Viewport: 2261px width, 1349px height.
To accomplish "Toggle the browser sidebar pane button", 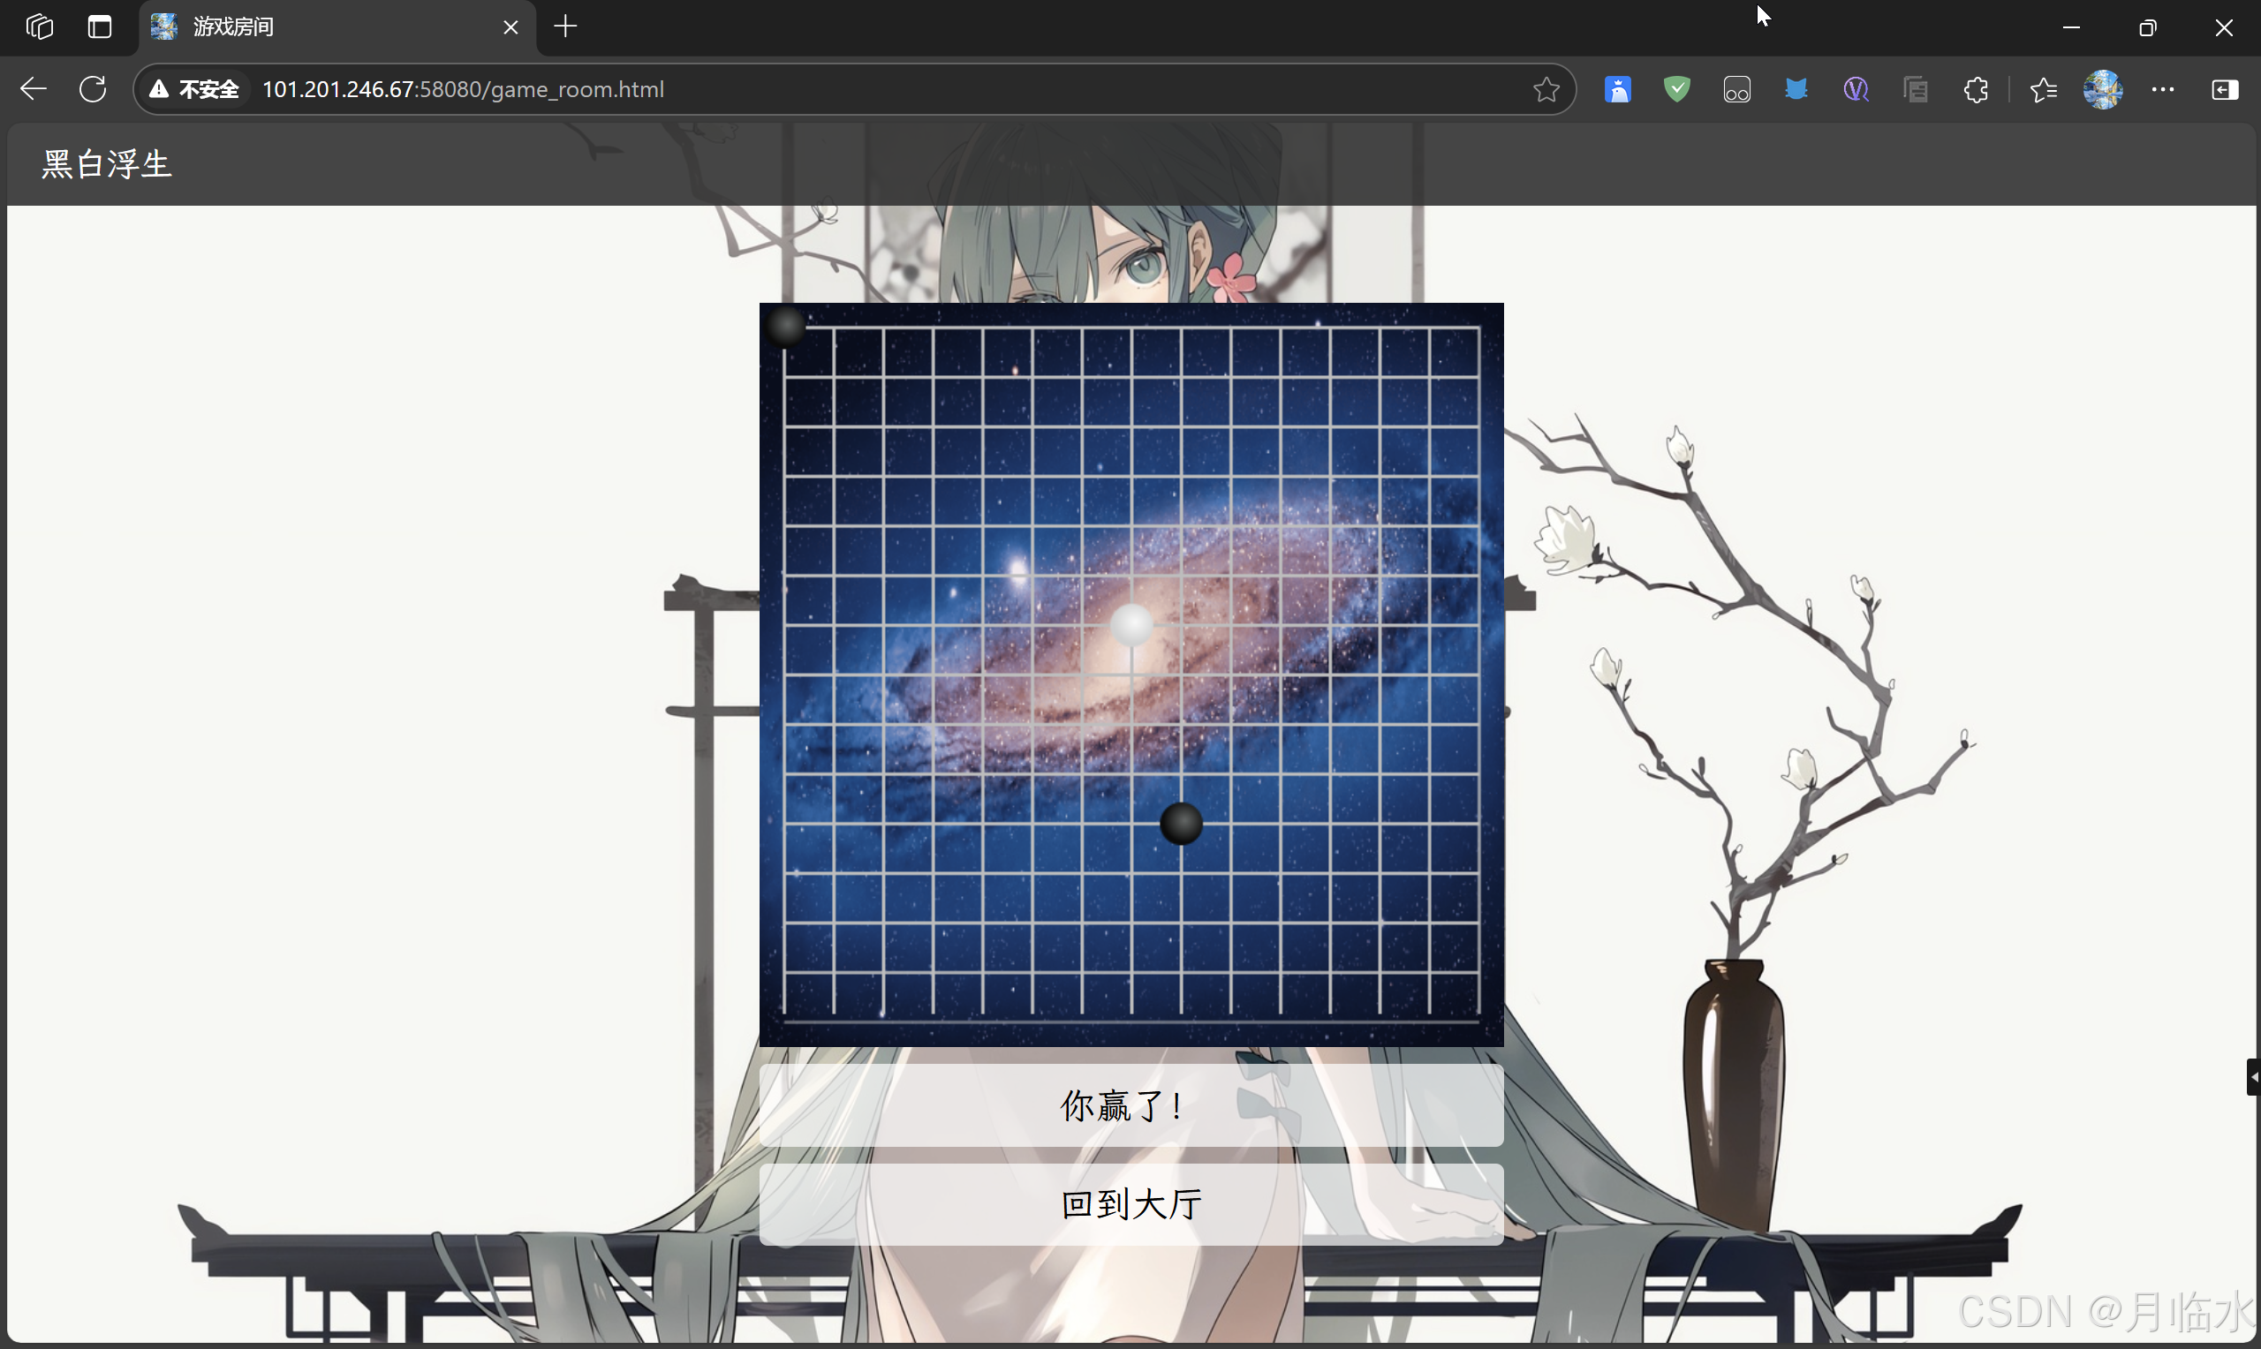I will [2224, 89].
